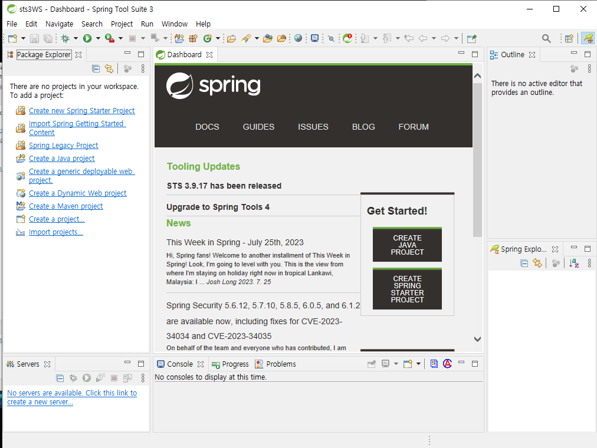Collapse All in Package Explorer toolbar

96,68
